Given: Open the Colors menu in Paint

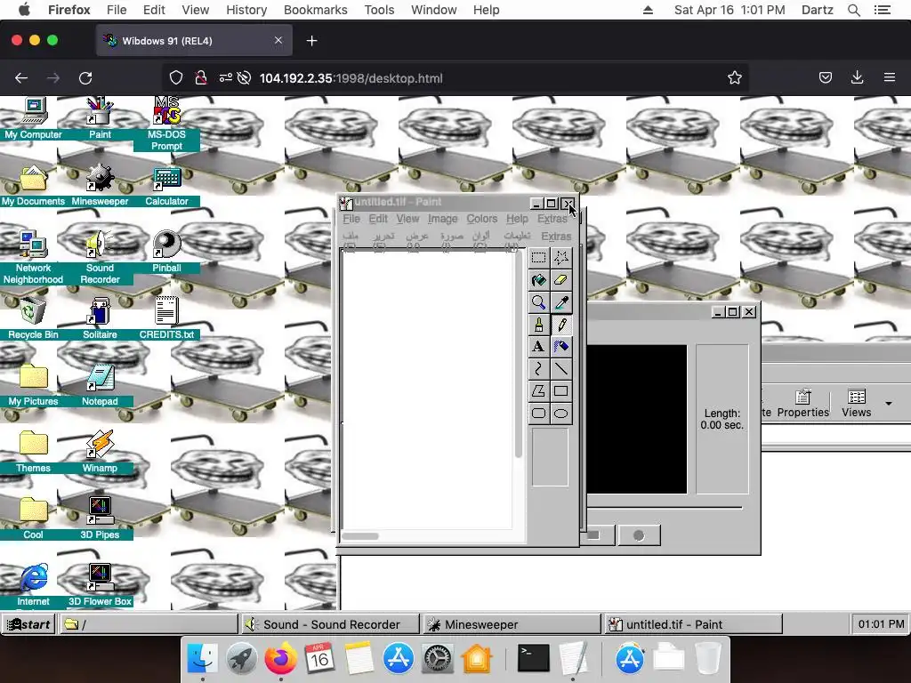Looking at the screenshot, I should coord(482,219).
